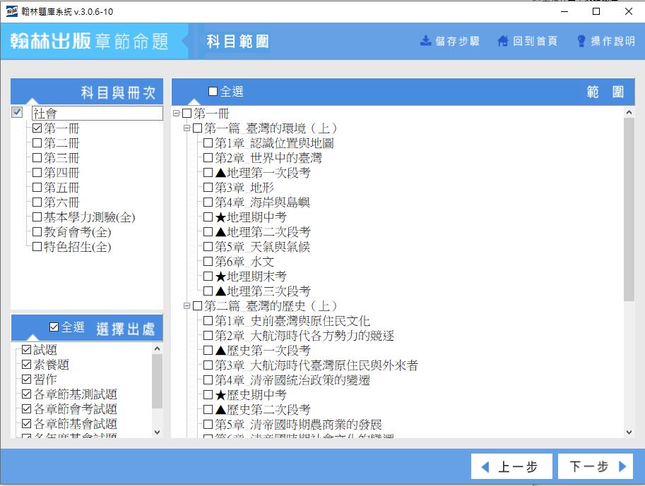Collapse 第二篇_臺灣的歷史（上）node

click(187, 305)
